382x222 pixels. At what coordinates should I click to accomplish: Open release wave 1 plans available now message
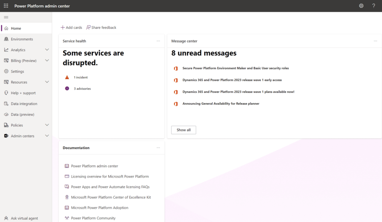click(x=238, y=92)
